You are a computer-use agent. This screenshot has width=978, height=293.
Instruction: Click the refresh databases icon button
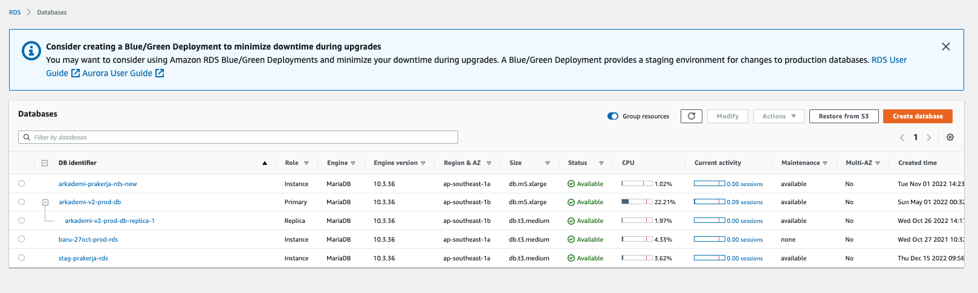point(691,116)
